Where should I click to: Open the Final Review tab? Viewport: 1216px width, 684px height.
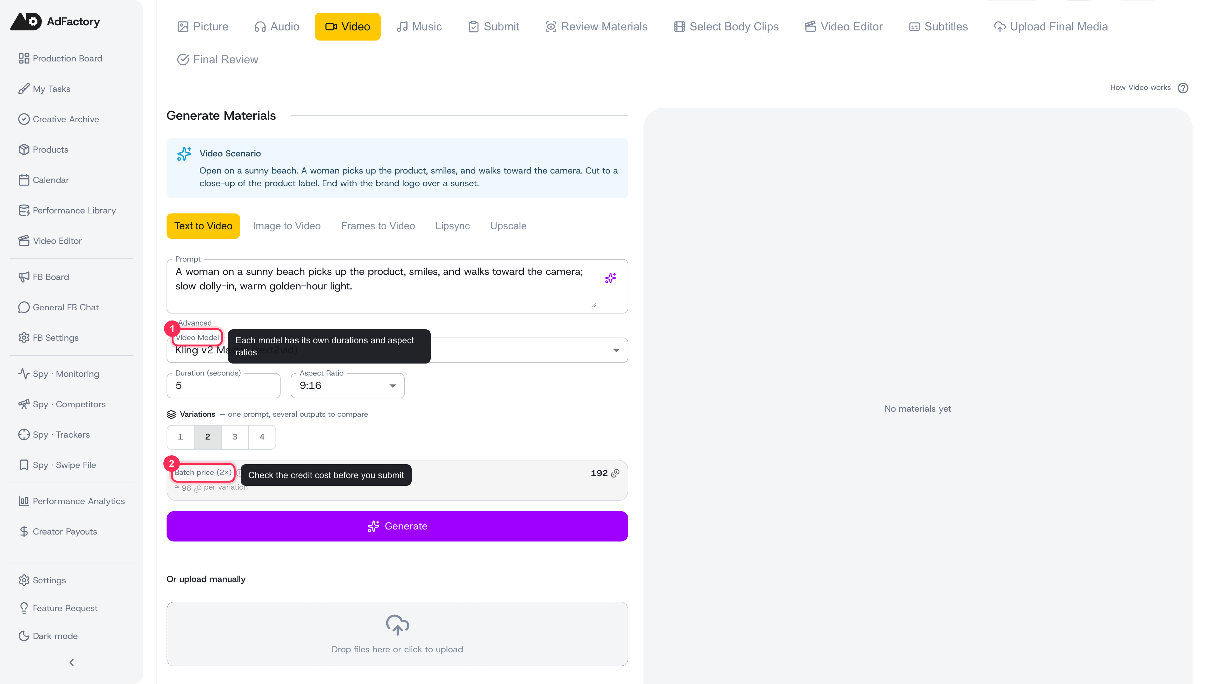pos(218,60)
